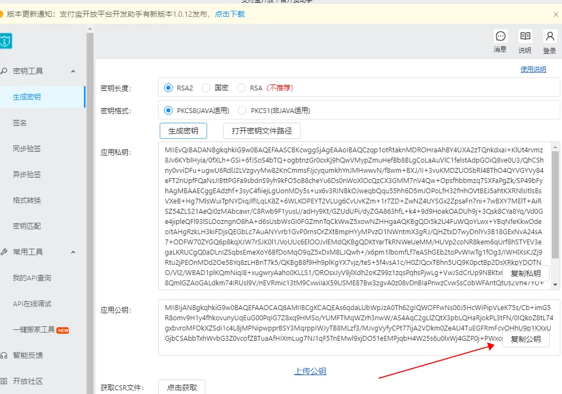
Task: Click the 上传公钥 link
Action: (x=310, y=371)
